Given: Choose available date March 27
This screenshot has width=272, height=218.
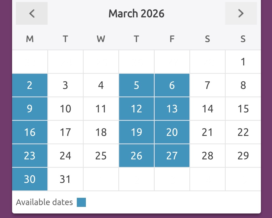Looking at the screenshot, I should click(172, 156).
